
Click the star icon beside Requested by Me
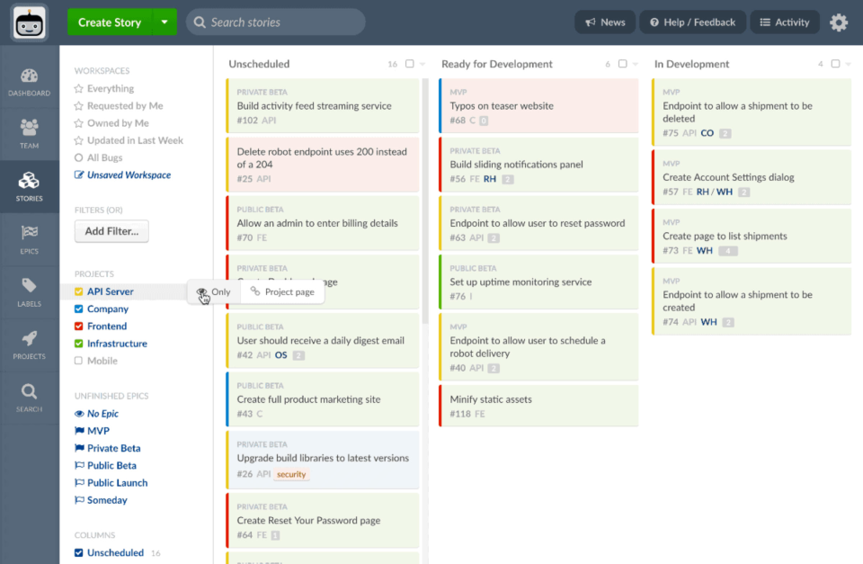point(79,106)
